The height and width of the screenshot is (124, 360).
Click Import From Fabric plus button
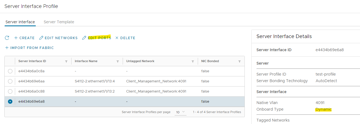point(29,48)
